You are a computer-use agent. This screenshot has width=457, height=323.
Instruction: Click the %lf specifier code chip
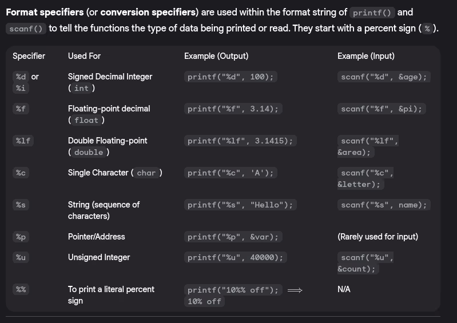23,141
